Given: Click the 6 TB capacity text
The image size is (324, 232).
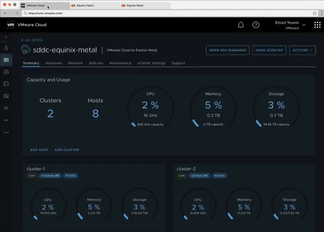Looking at the screenshot, I should pyautogui.click(x=213, y=125).
